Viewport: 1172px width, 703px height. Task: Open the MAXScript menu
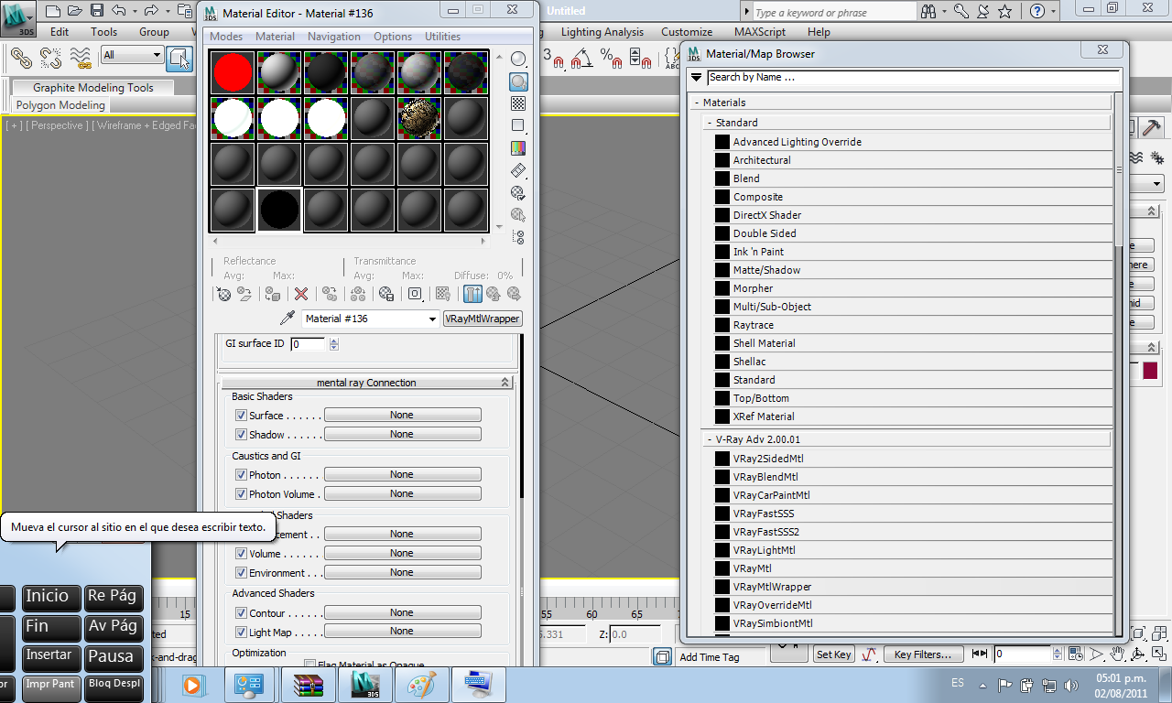[x=760, y=32]
